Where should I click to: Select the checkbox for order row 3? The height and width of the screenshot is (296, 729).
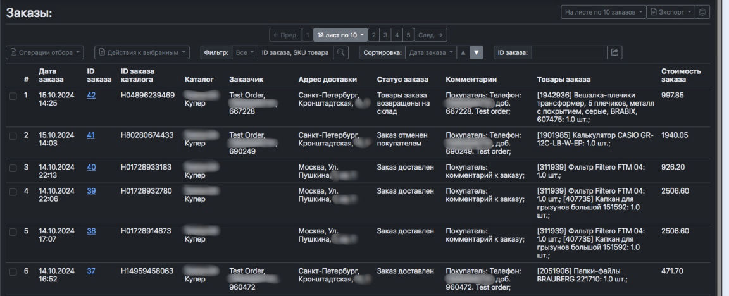pyautogui.click(x=13, y=168)
